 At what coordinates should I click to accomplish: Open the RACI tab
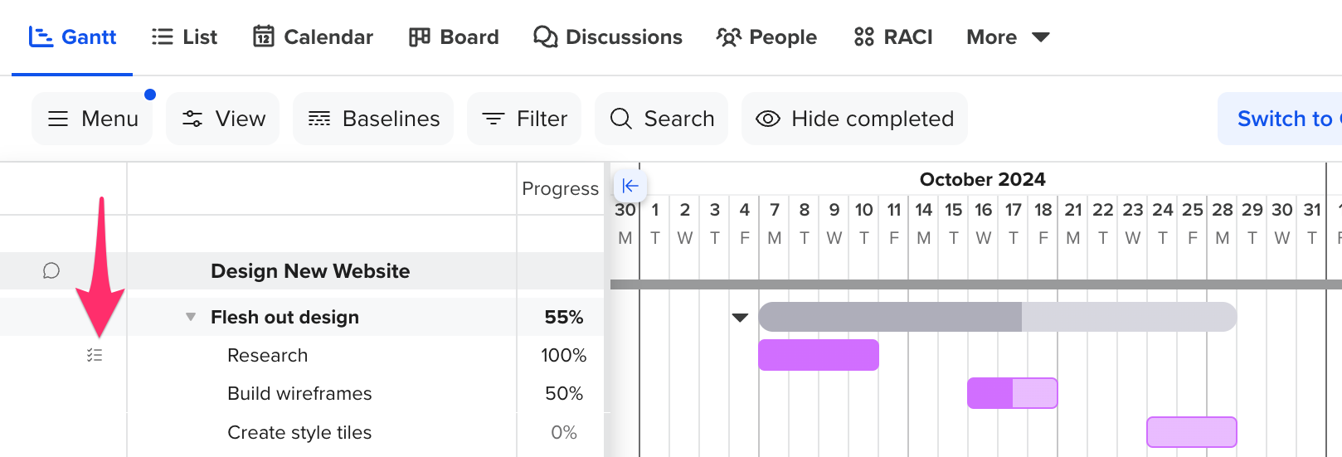tap(893, 37)
